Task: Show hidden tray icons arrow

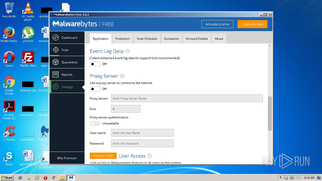Action: tap(280, 177)
